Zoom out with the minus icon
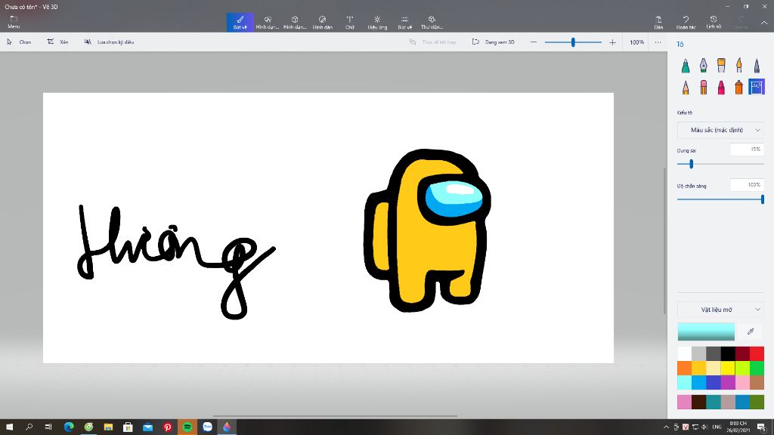This screenshot has width=774, height=435. (x=533, y=42)
